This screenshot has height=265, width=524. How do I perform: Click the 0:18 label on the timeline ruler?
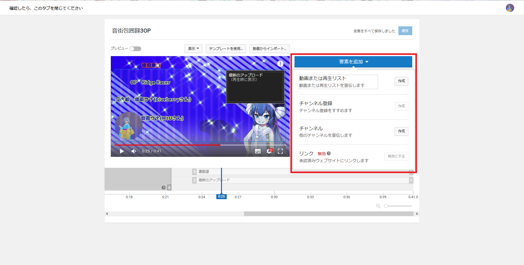[x=129, y=197]
